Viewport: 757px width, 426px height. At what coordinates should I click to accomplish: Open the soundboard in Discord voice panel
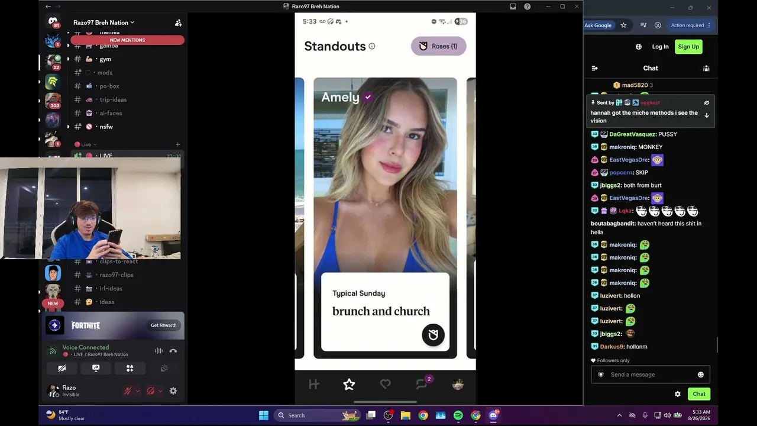[x=164, y=368]
